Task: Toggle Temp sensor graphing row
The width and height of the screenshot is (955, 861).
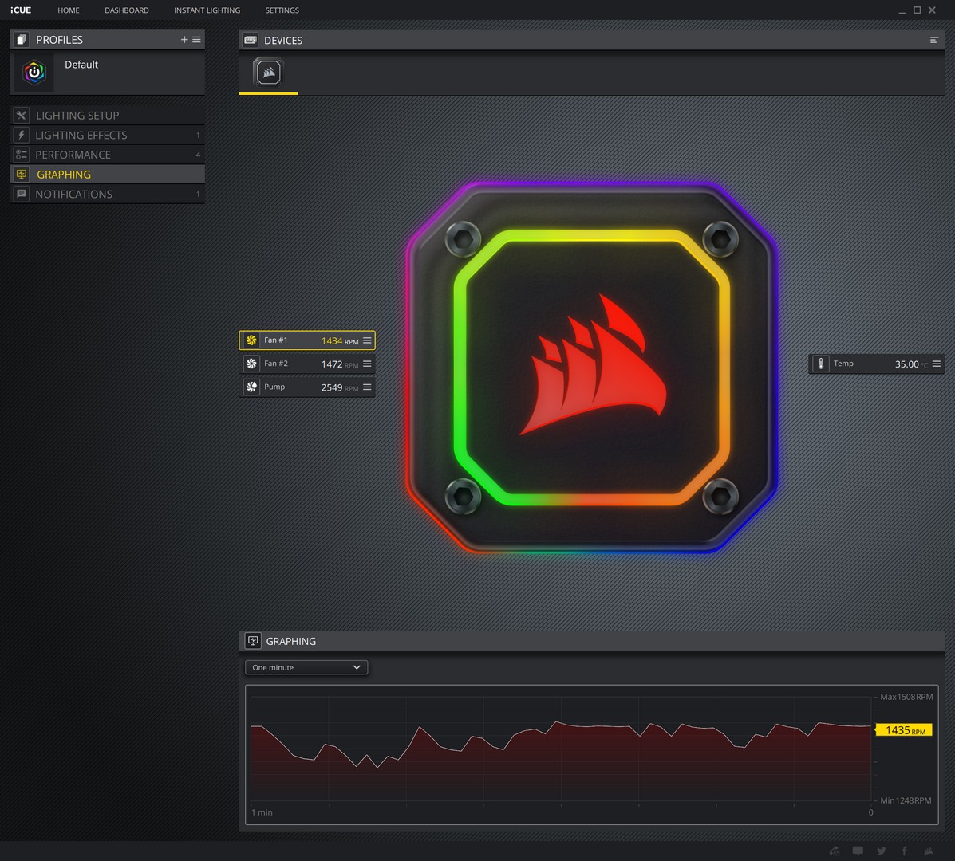Action: click(876, 364)
